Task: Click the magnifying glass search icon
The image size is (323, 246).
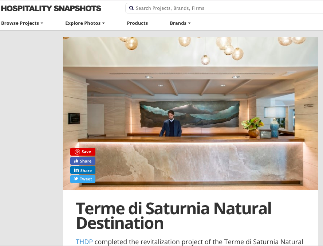Action: (x=131, y=8)
